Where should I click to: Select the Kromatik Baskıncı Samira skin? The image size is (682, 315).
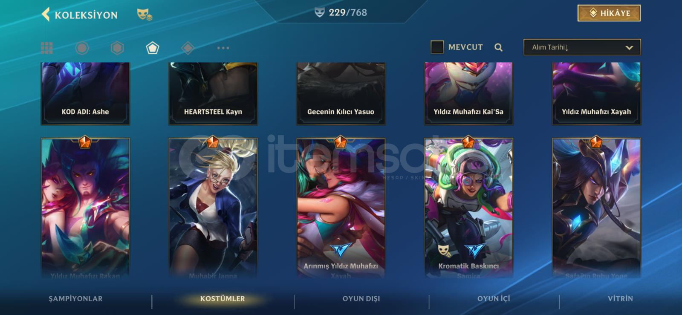[468, 208]
